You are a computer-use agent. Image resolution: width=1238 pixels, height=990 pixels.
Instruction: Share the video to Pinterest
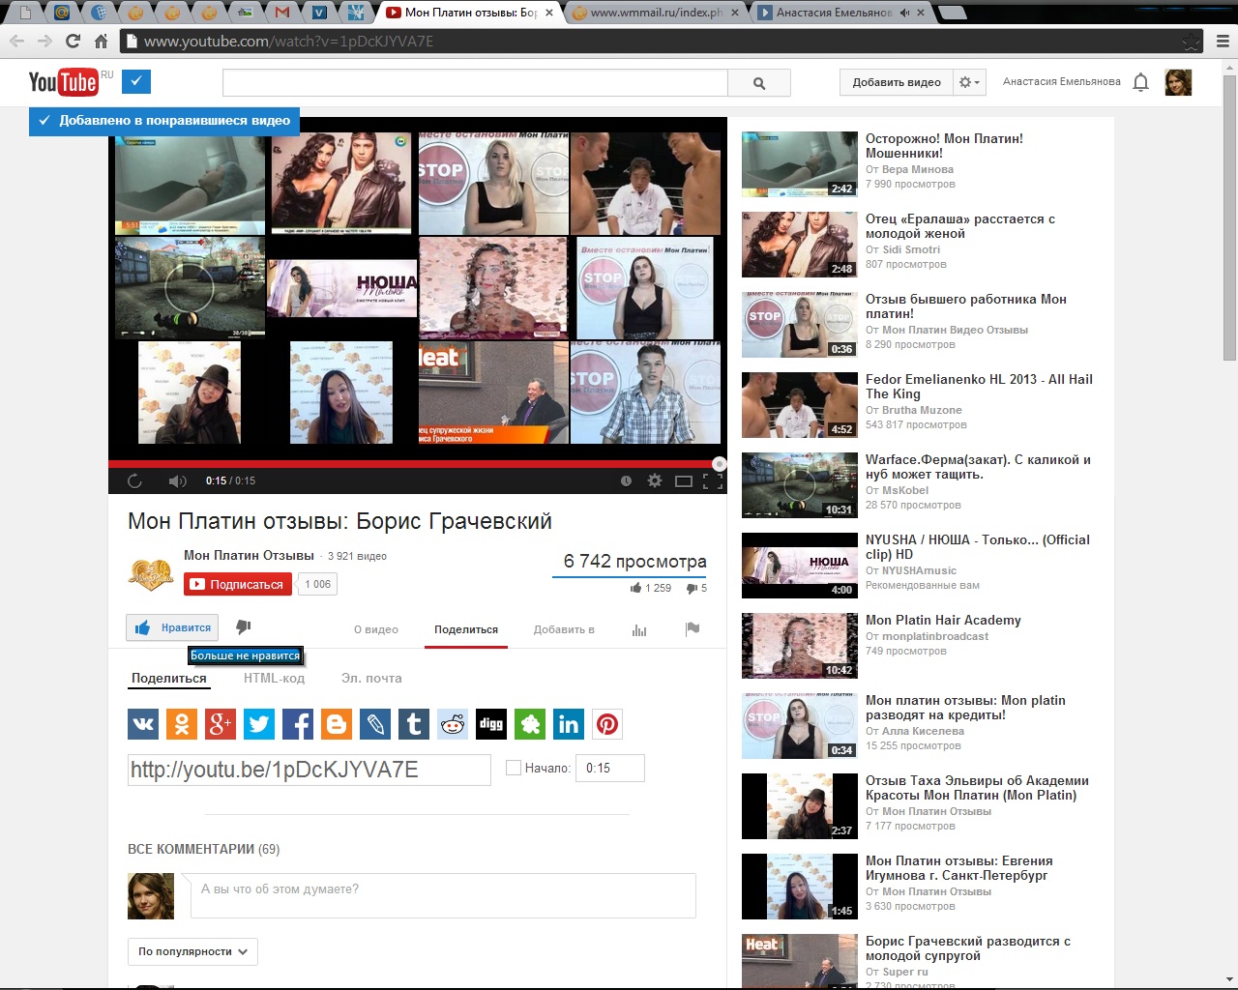[x=607, y=724]
